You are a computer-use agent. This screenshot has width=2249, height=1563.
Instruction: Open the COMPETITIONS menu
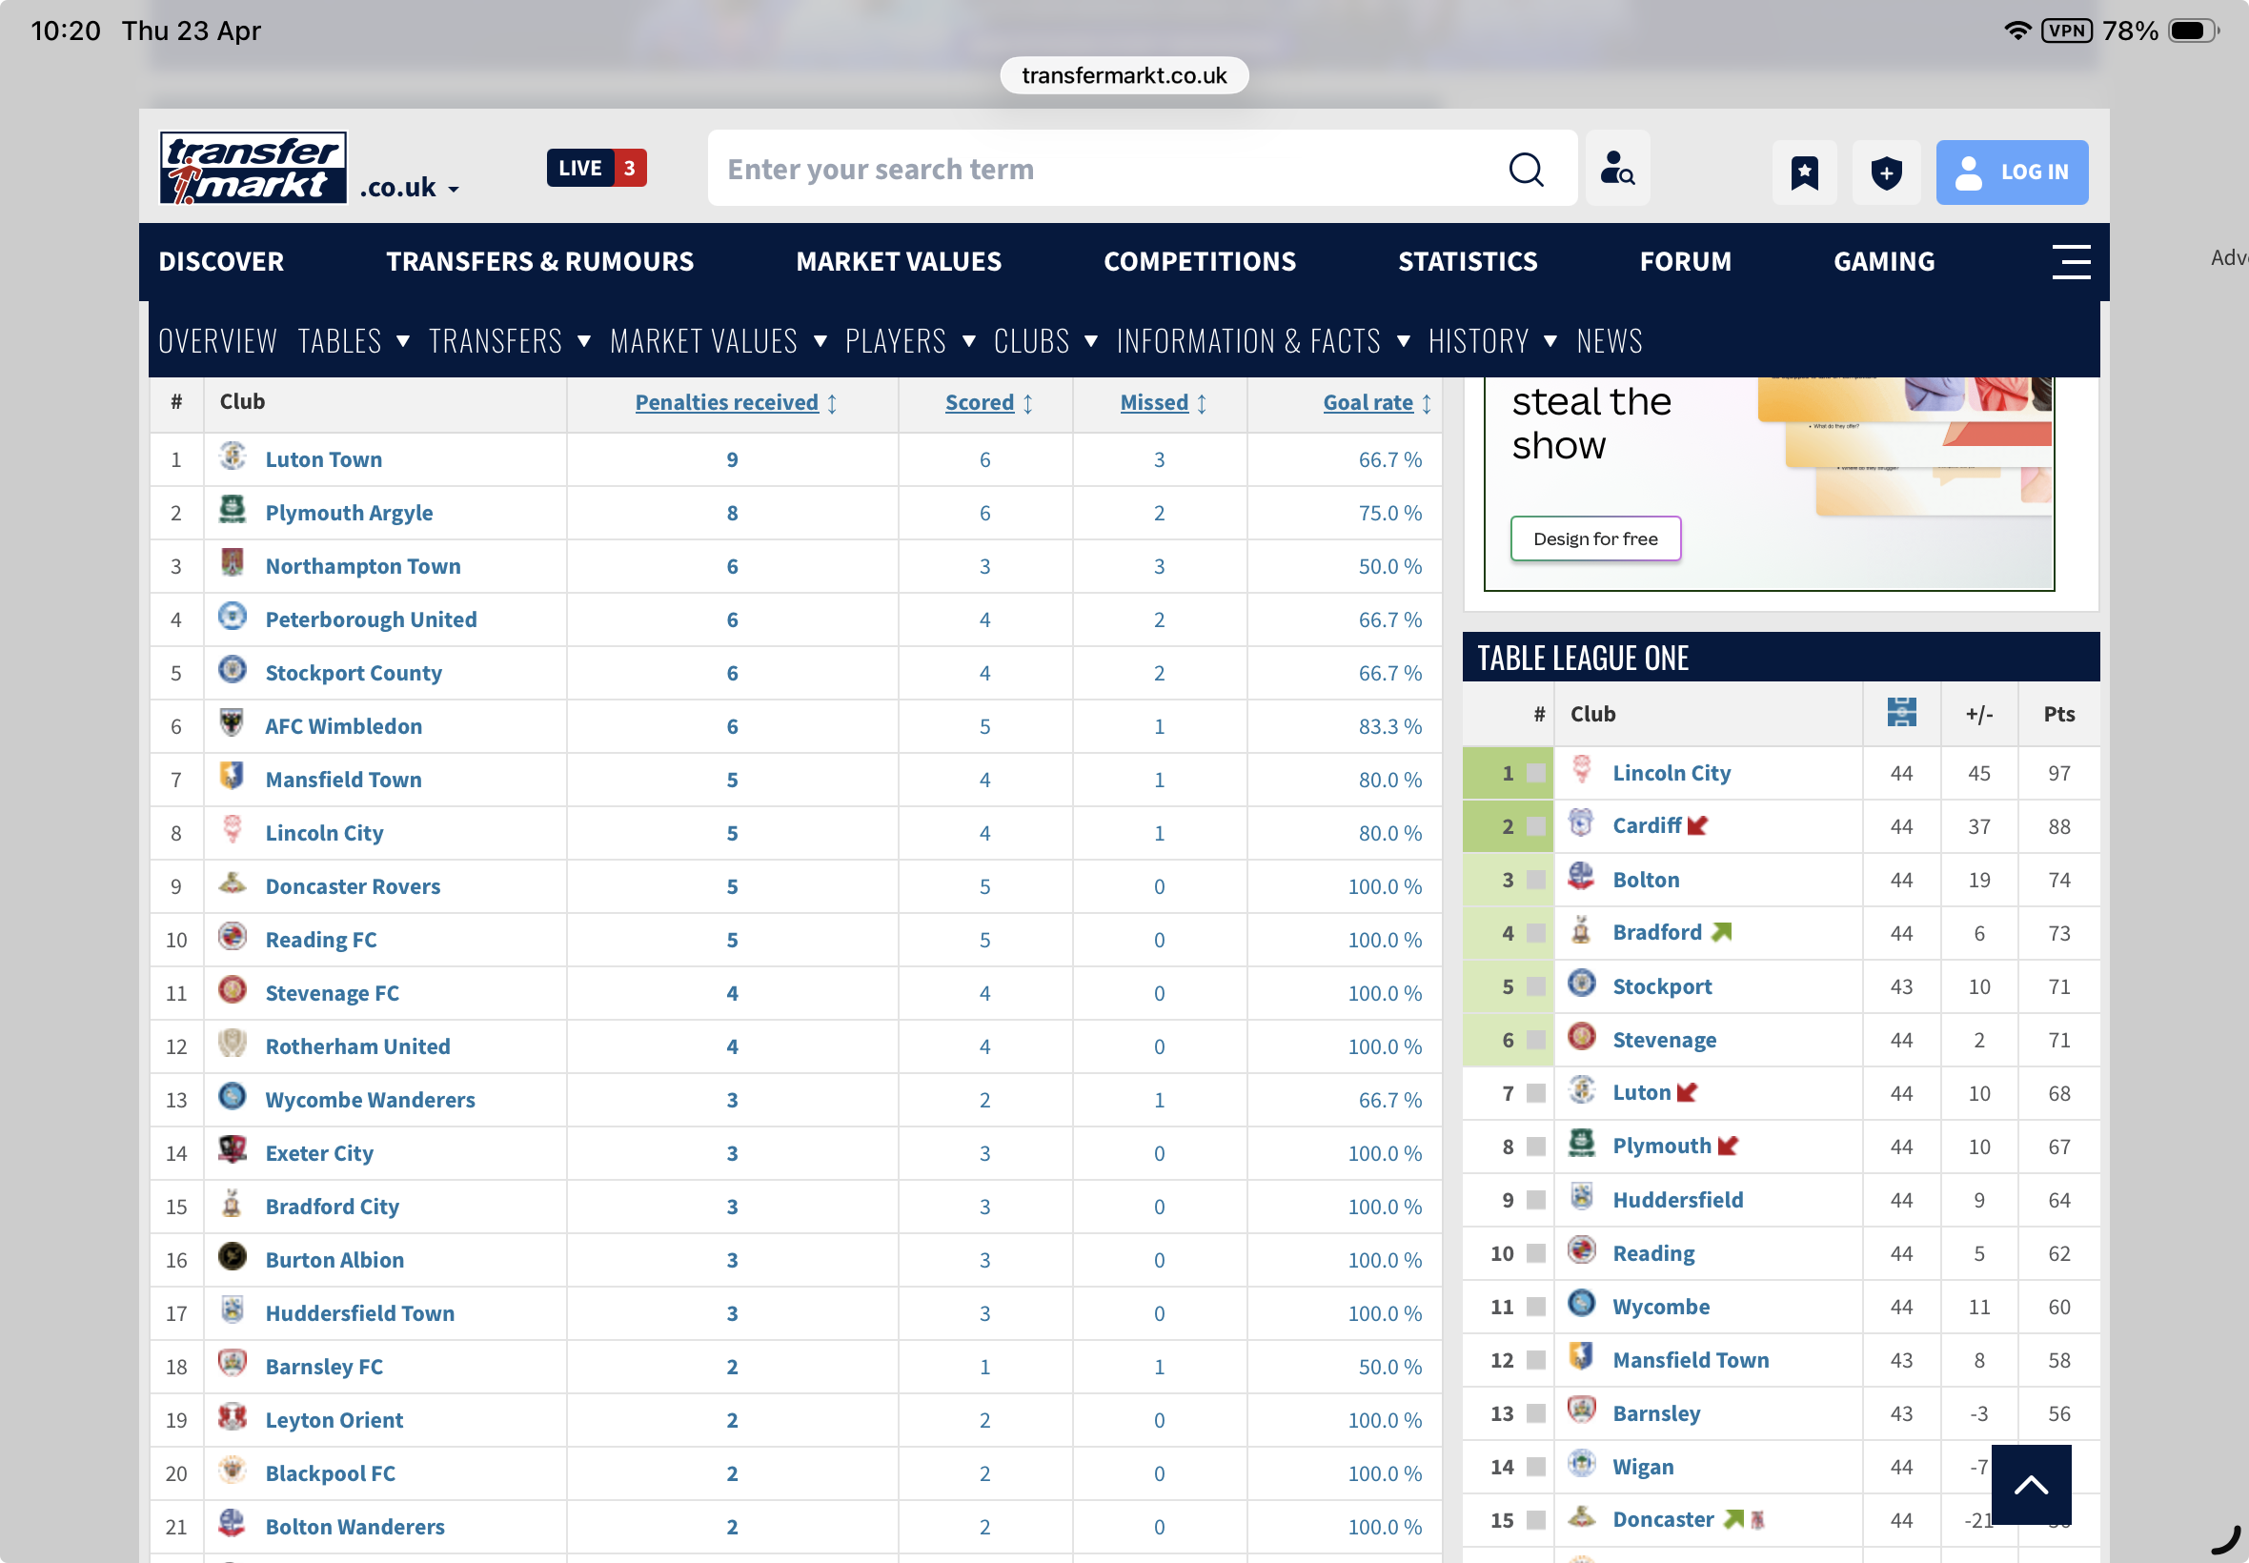pyautogui.click(x=1200, y=261)
